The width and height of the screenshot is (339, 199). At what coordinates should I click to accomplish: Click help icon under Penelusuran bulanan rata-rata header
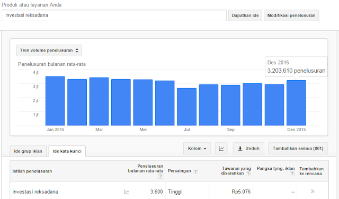160,176
